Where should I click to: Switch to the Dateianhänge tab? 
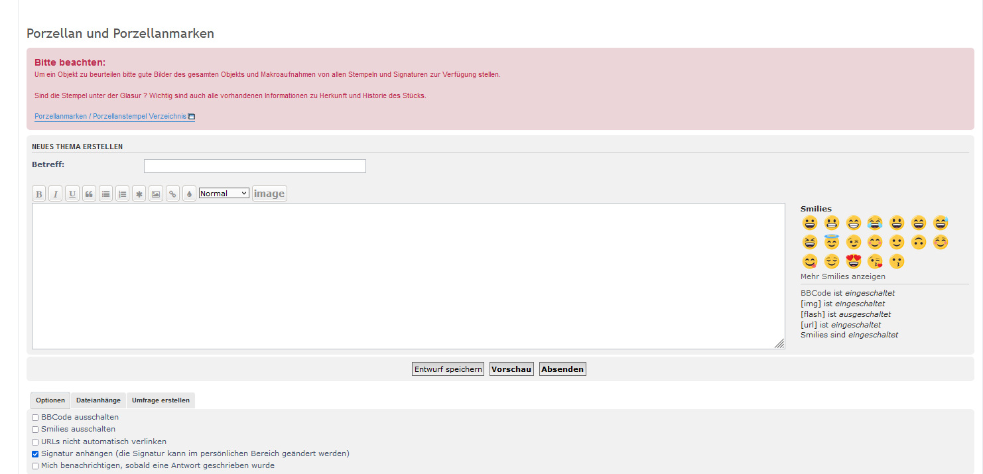pyautogui.click(x=98, y=400)
